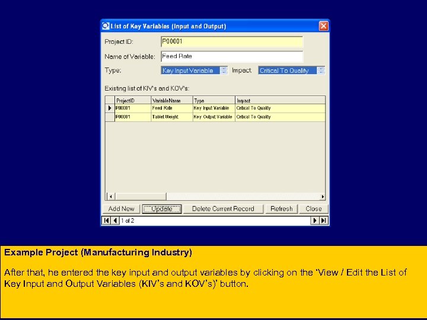Click the Key Output Variable cell
Viewport: 427px width, 320px height.
(x=213, y=117)
